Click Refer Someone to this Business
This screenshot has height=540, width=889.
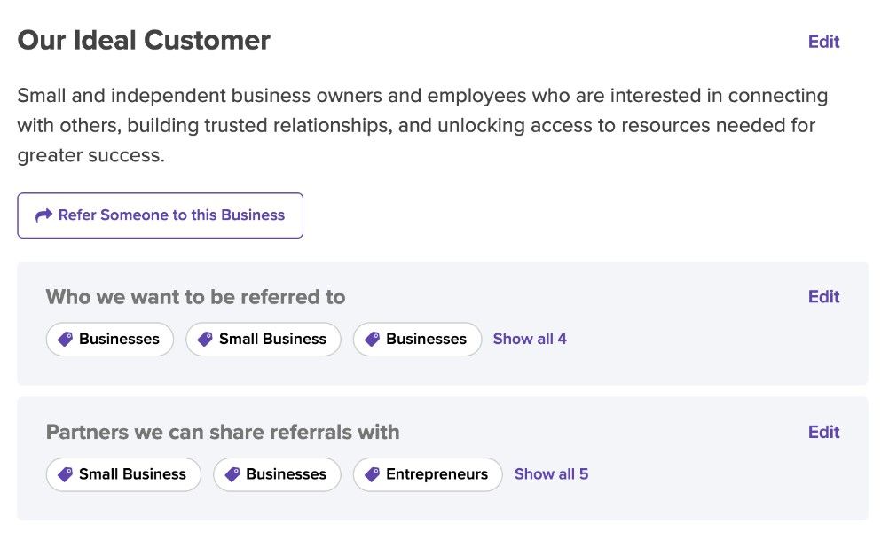[x=160, y=215]
